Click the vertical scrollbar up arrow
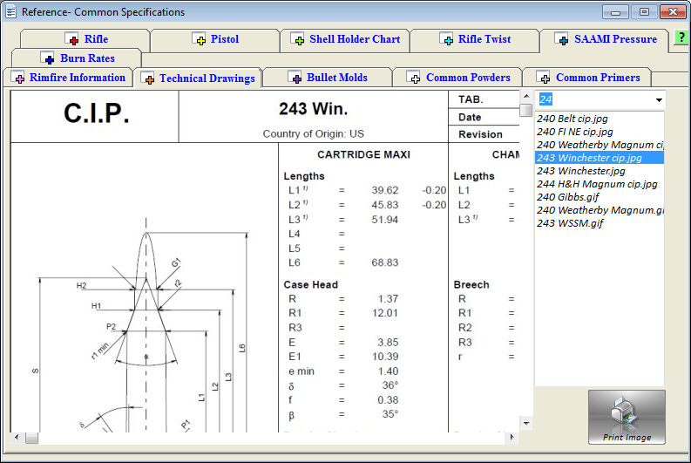This screenshot has width=691, height=463. click(526, 96)
